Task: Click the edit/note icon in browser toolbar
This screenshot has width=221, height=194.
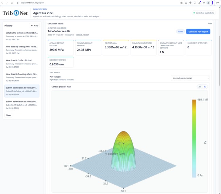Action: point(182,3)
